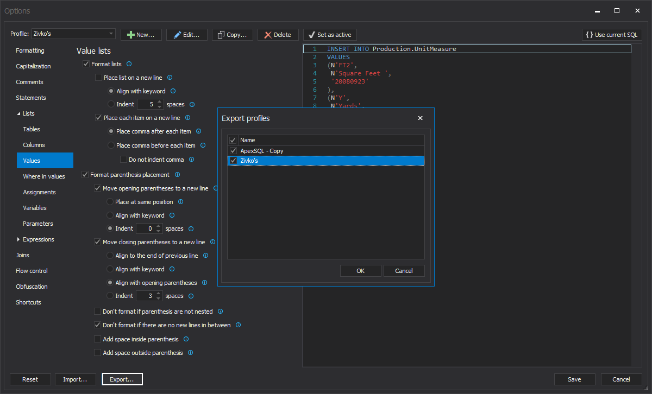Image resolution: width=652 pixels, height=394 pixels.
Task: Enable Add space outside parenthesis checkbox
Action: tap(98, 353)
